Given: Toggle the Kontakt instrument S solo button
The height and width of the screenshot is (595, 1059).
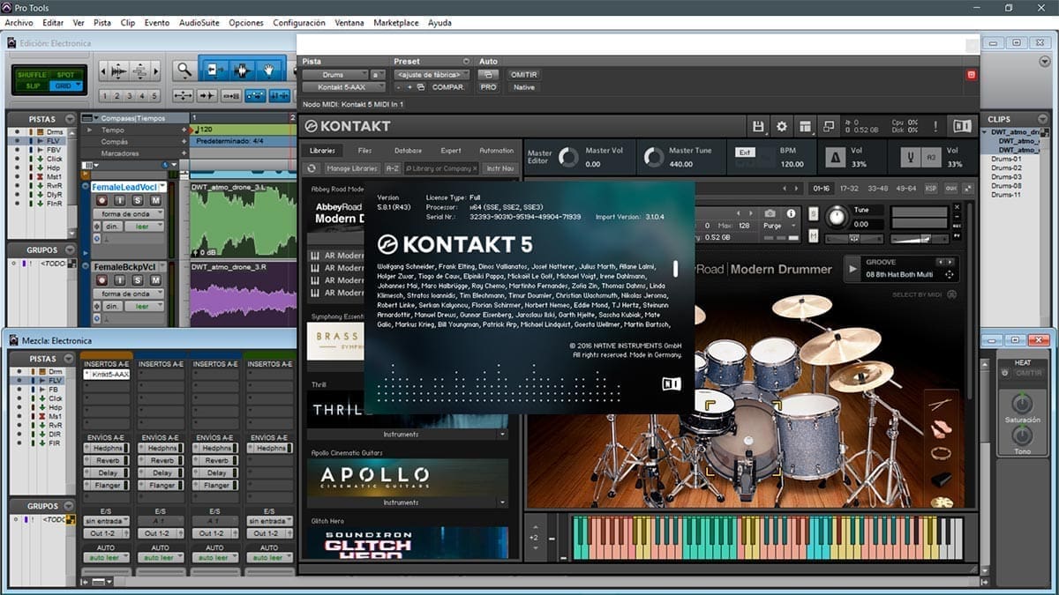Looking at the screenshot, I should click(813, 215).
